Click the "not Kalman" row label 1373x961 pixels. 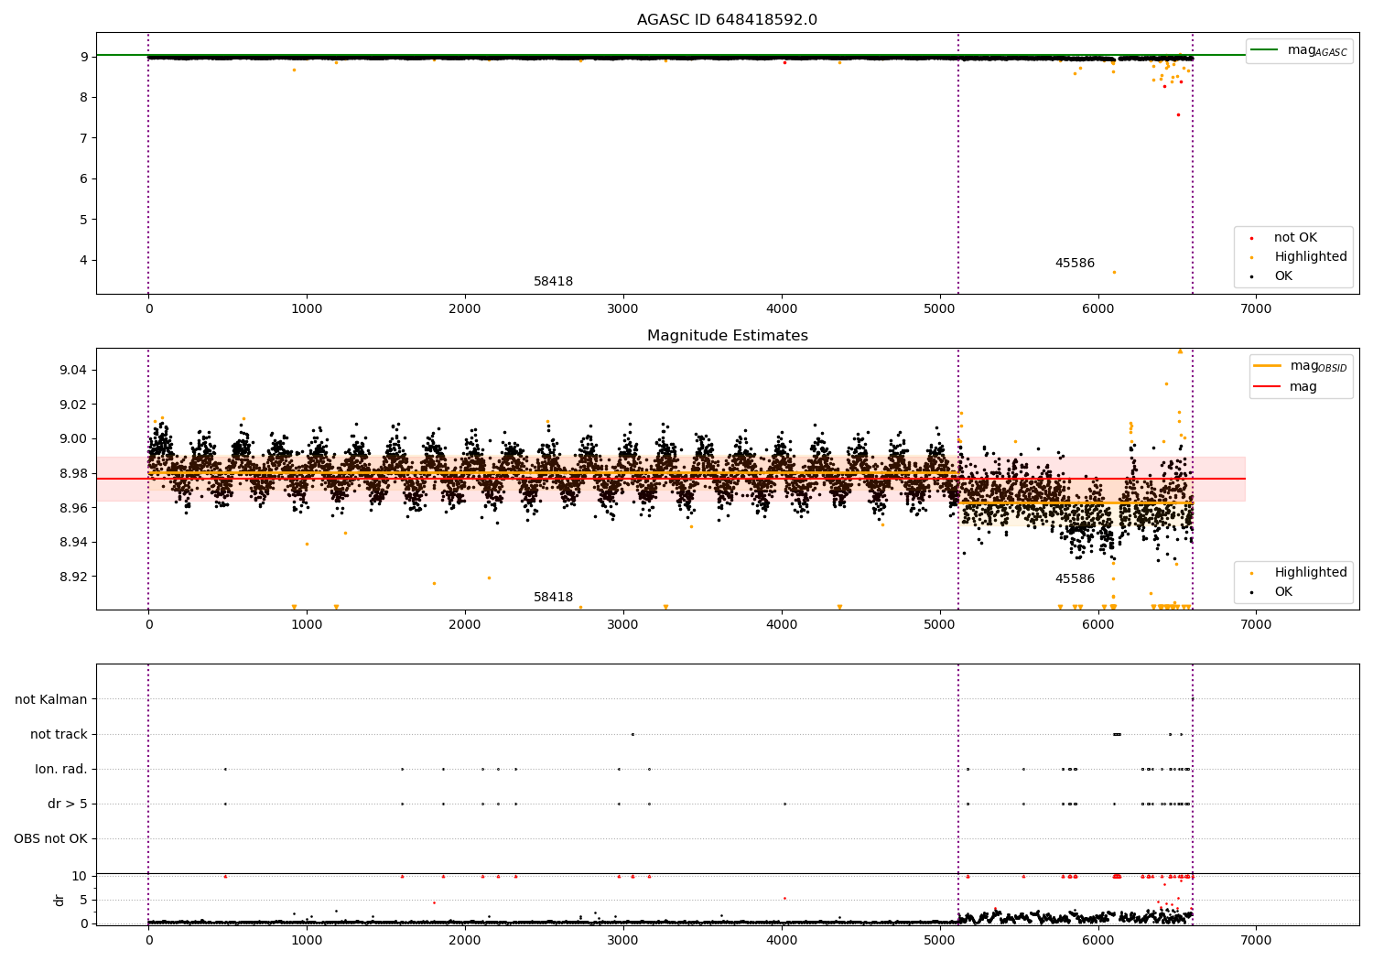coord(51,700)
